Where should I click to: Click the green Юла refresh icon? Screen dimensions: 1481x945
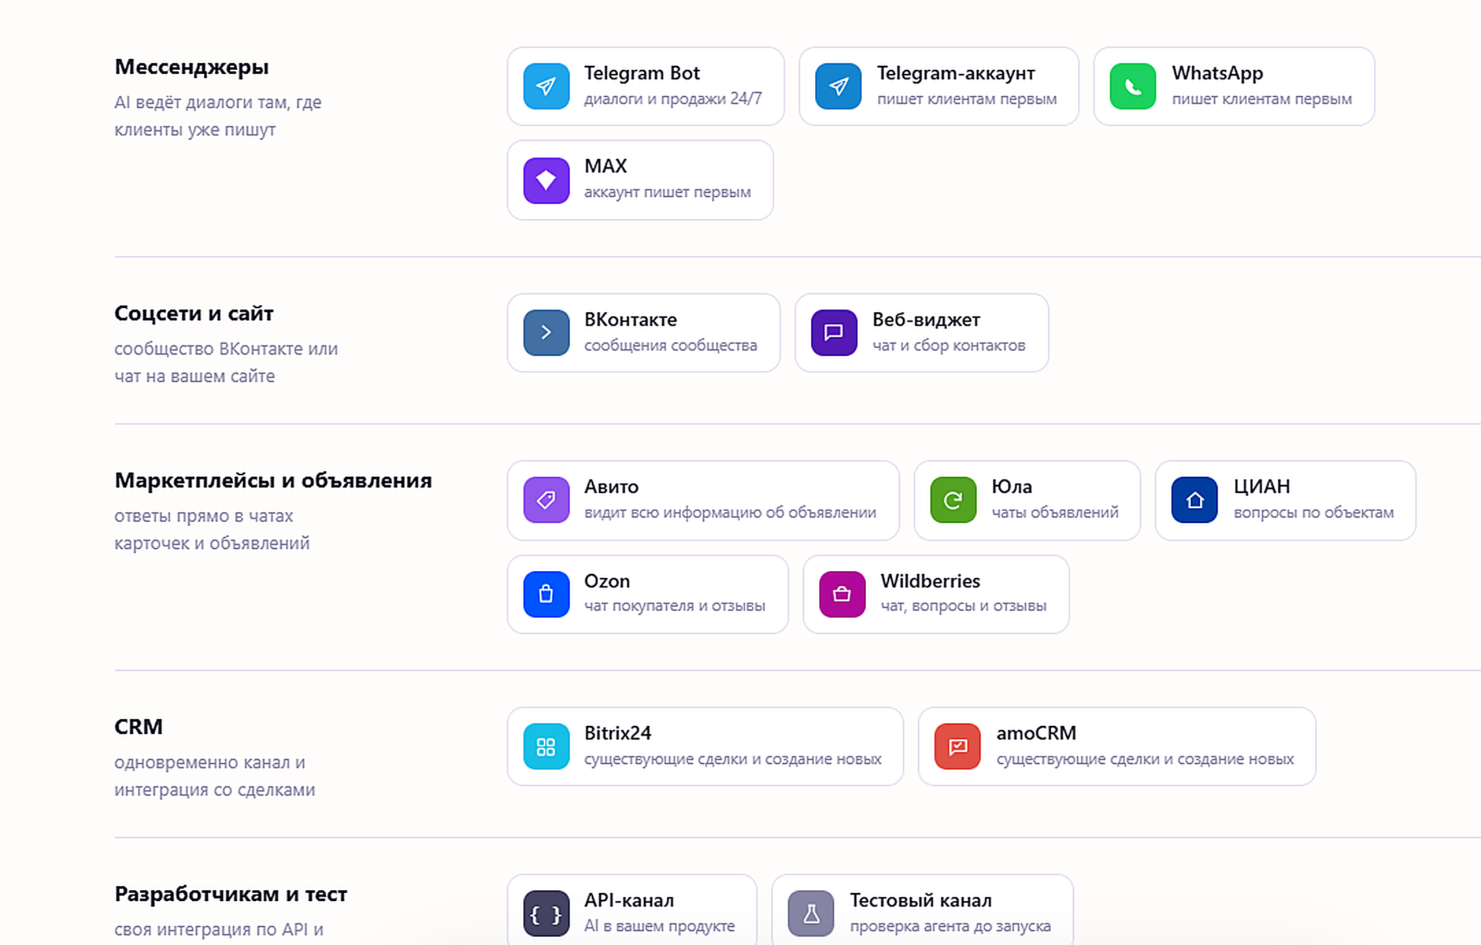[x=953, y=500]
